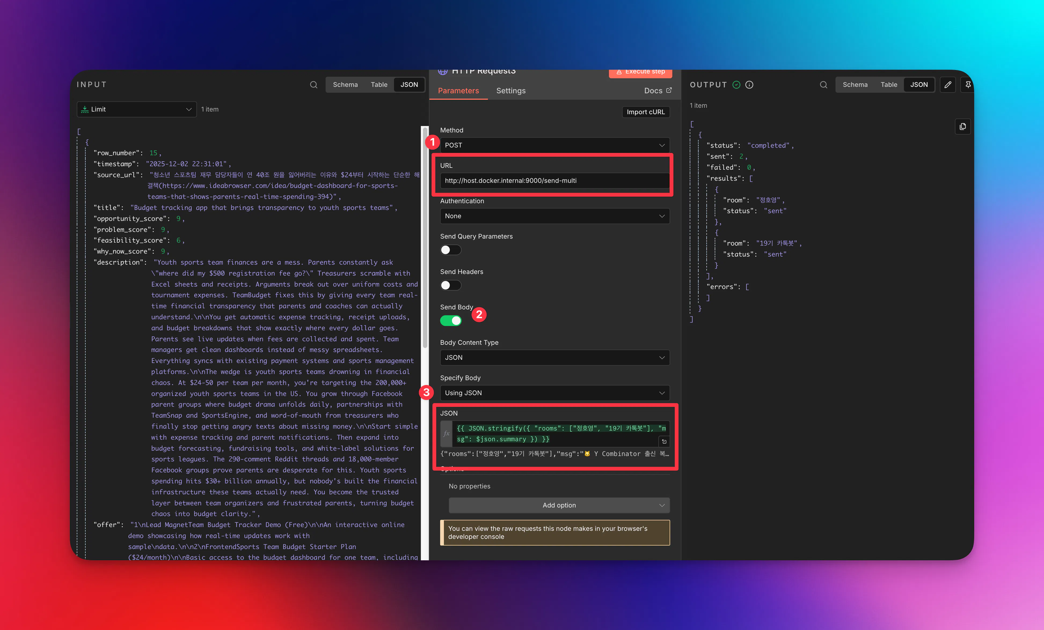Open the Body Content Type dropdown

[x=555, y=358]
